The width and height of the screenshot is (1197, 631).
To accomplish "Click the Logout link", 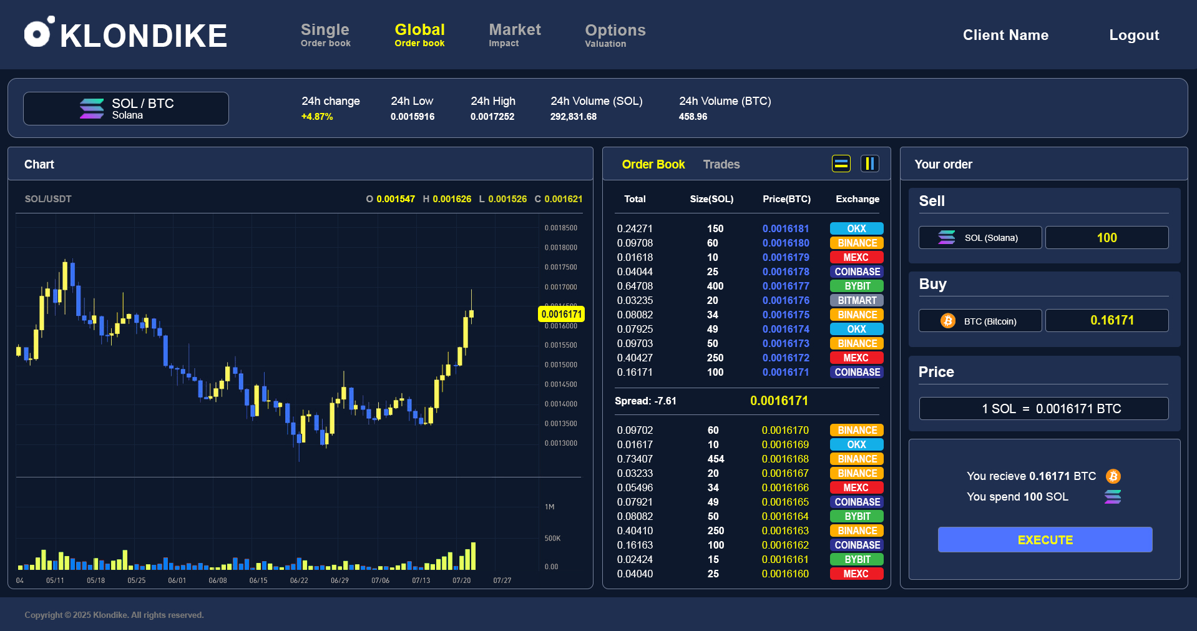I will tap(1133, 36).
